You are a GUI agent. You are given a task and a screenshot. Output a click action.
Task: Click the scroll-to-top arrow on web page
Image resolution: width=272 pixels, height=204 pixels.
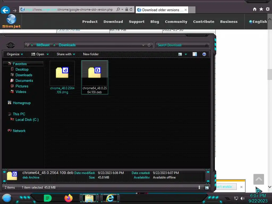tap(259, 179)
